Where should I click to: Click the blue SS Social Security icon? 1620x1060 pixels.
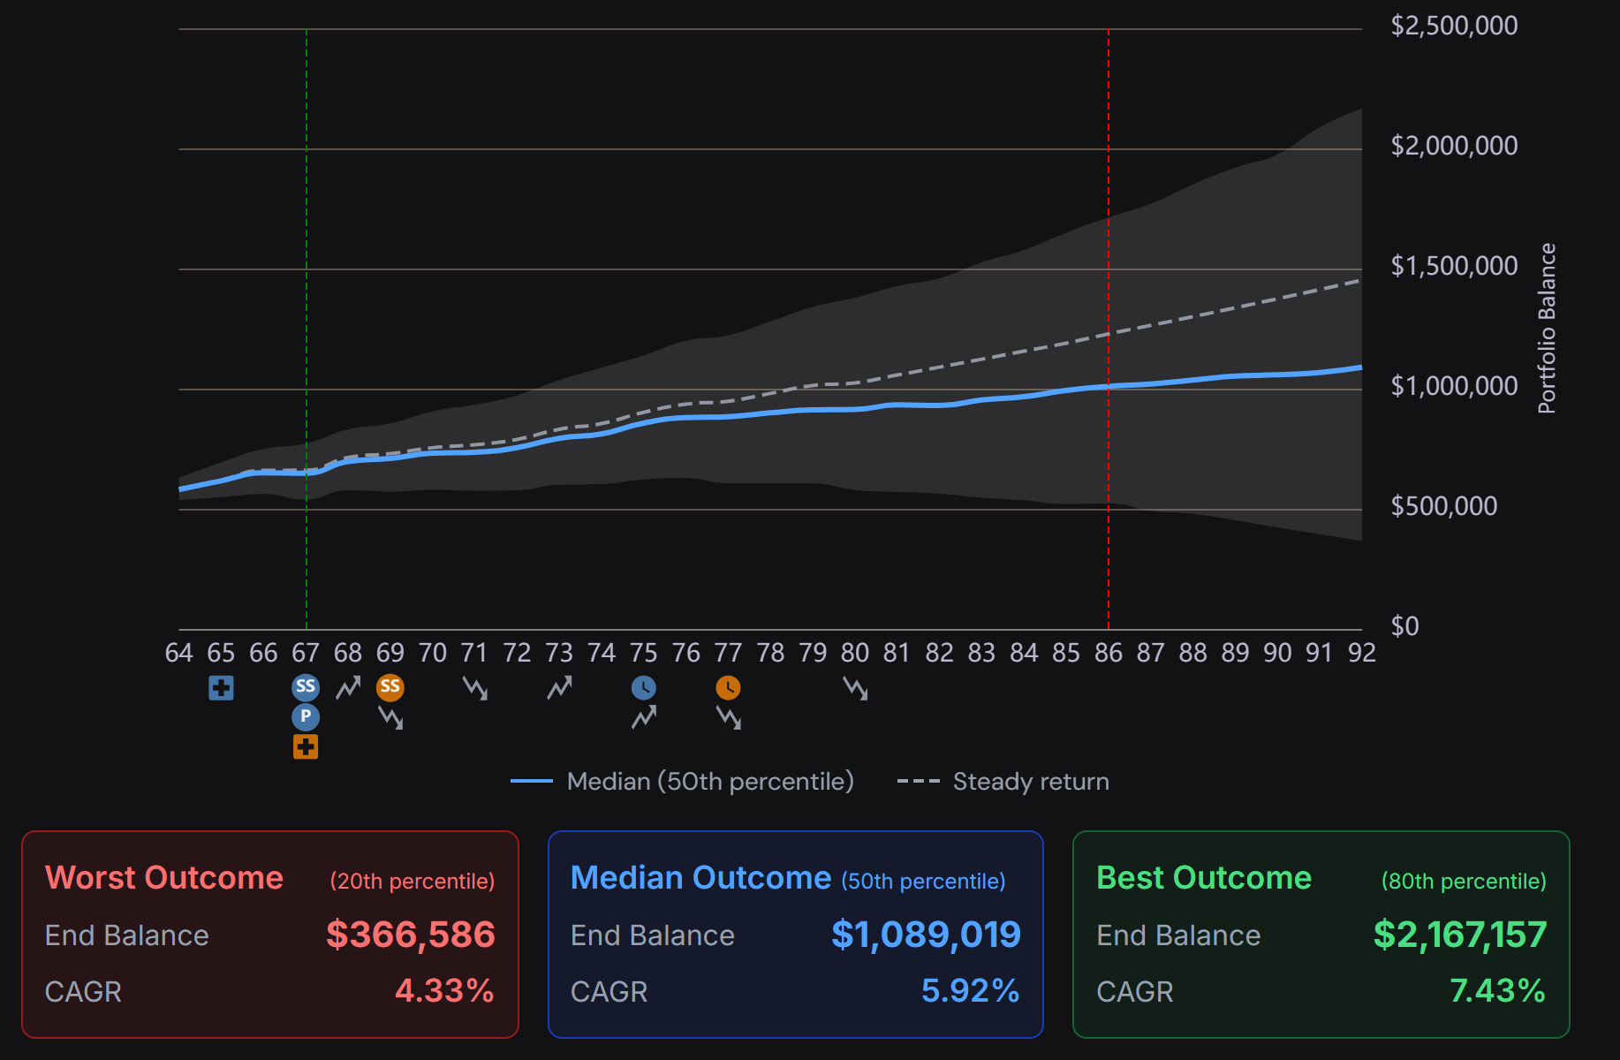[x=306, y=687]
